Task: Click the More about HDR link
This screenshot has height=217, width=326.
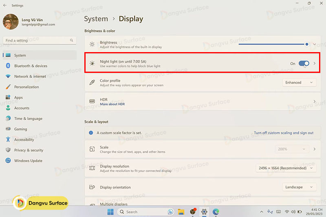Action: 112,104
